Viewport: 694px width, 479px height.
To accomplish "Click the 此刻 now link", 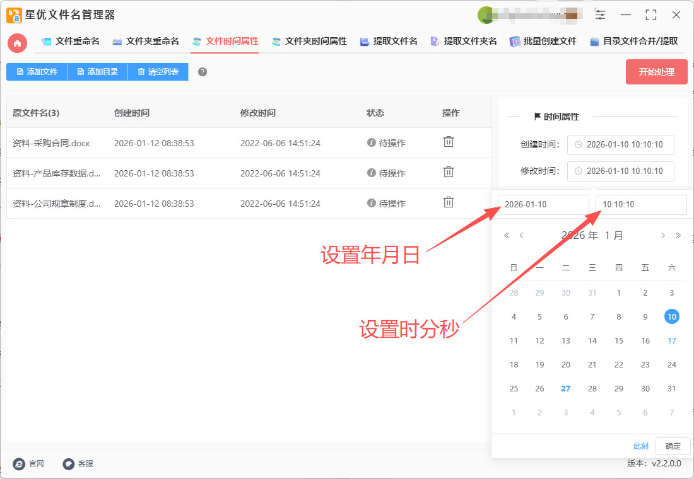I will pos(640,446).
